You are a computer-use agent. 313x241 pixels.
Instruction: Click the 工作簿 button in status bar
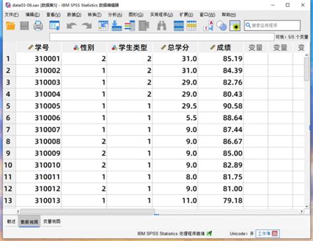(x=267, y=234)
